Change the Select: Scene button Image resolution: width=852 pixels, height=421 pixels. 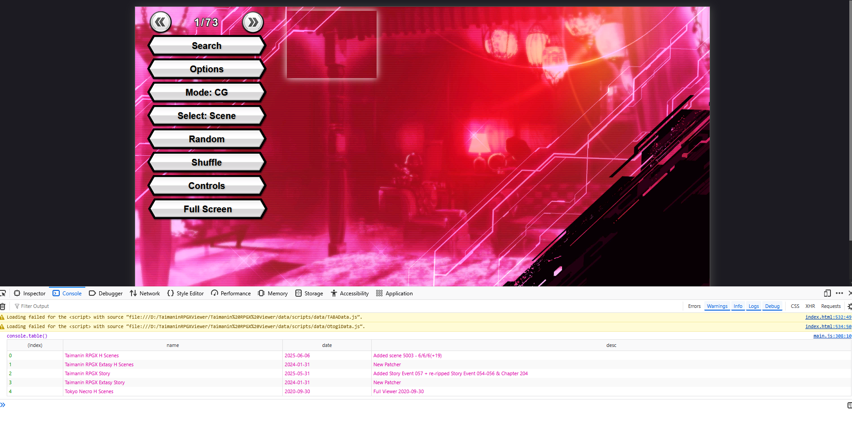[x=207, y=116]
